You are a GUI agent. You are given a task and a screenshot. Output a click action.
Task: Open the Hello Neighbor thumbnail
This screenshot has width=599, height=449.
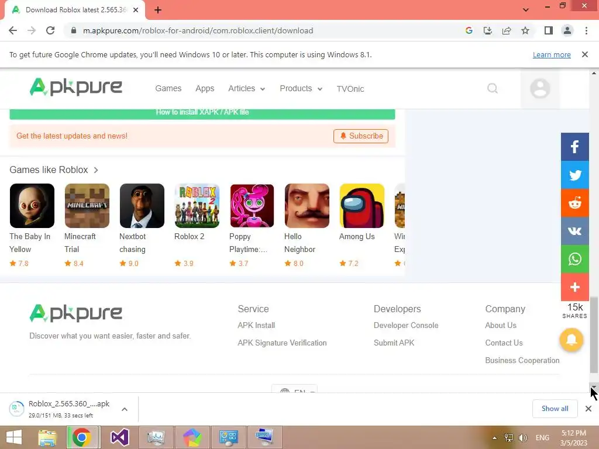[307, 206]
